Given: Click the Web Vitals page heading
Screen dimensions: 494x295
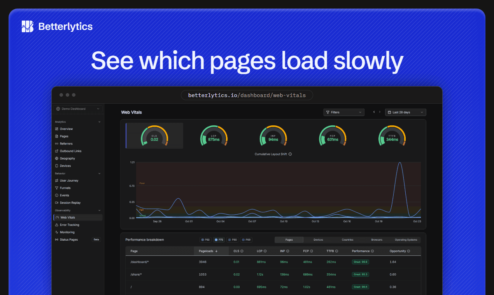Looking at the screenshot, I should click(131, 112).
